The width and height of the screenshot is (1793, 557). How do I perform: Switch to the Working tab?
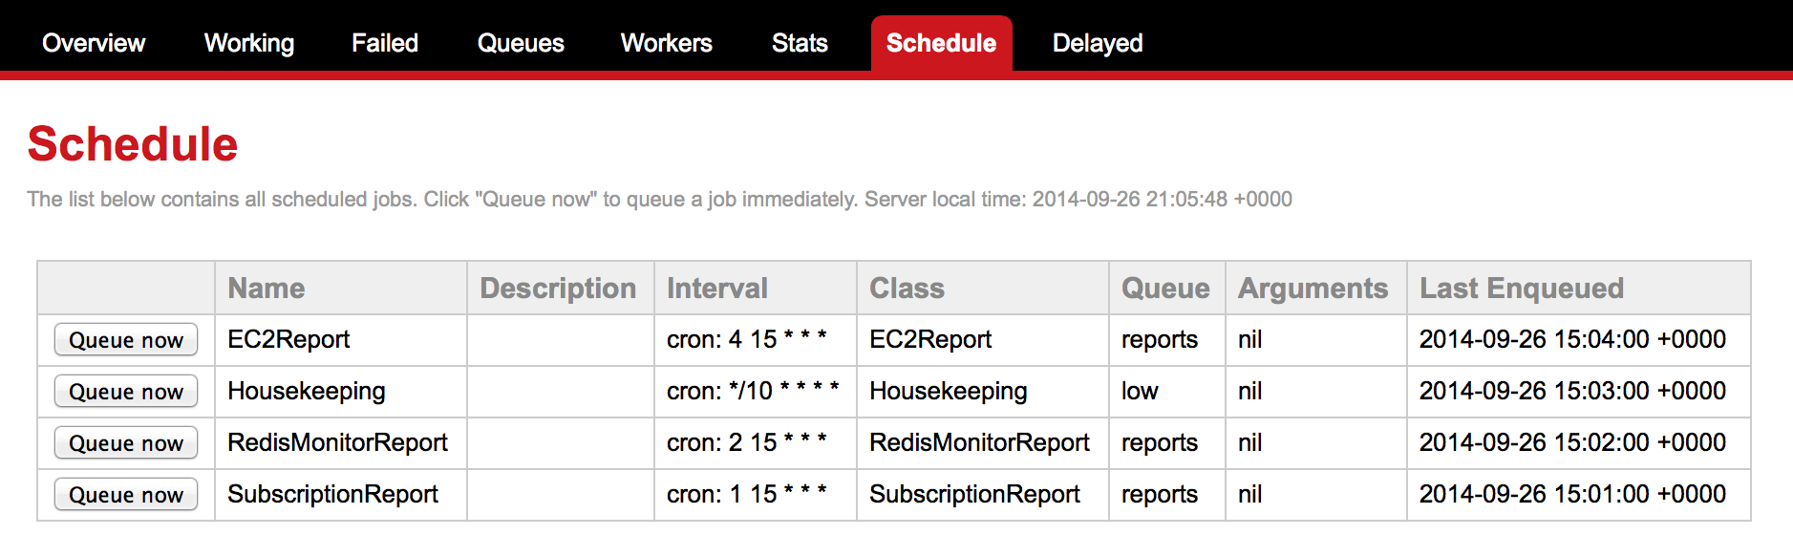(249, 43)
